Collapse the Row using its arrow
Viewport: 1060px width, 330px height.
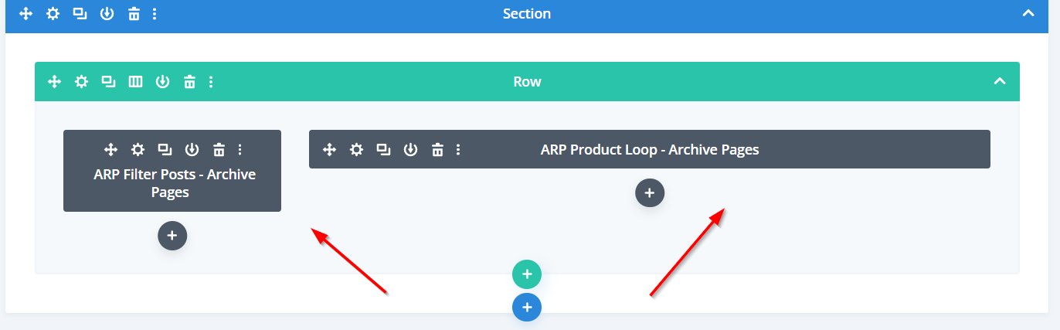coord(1000,81)
